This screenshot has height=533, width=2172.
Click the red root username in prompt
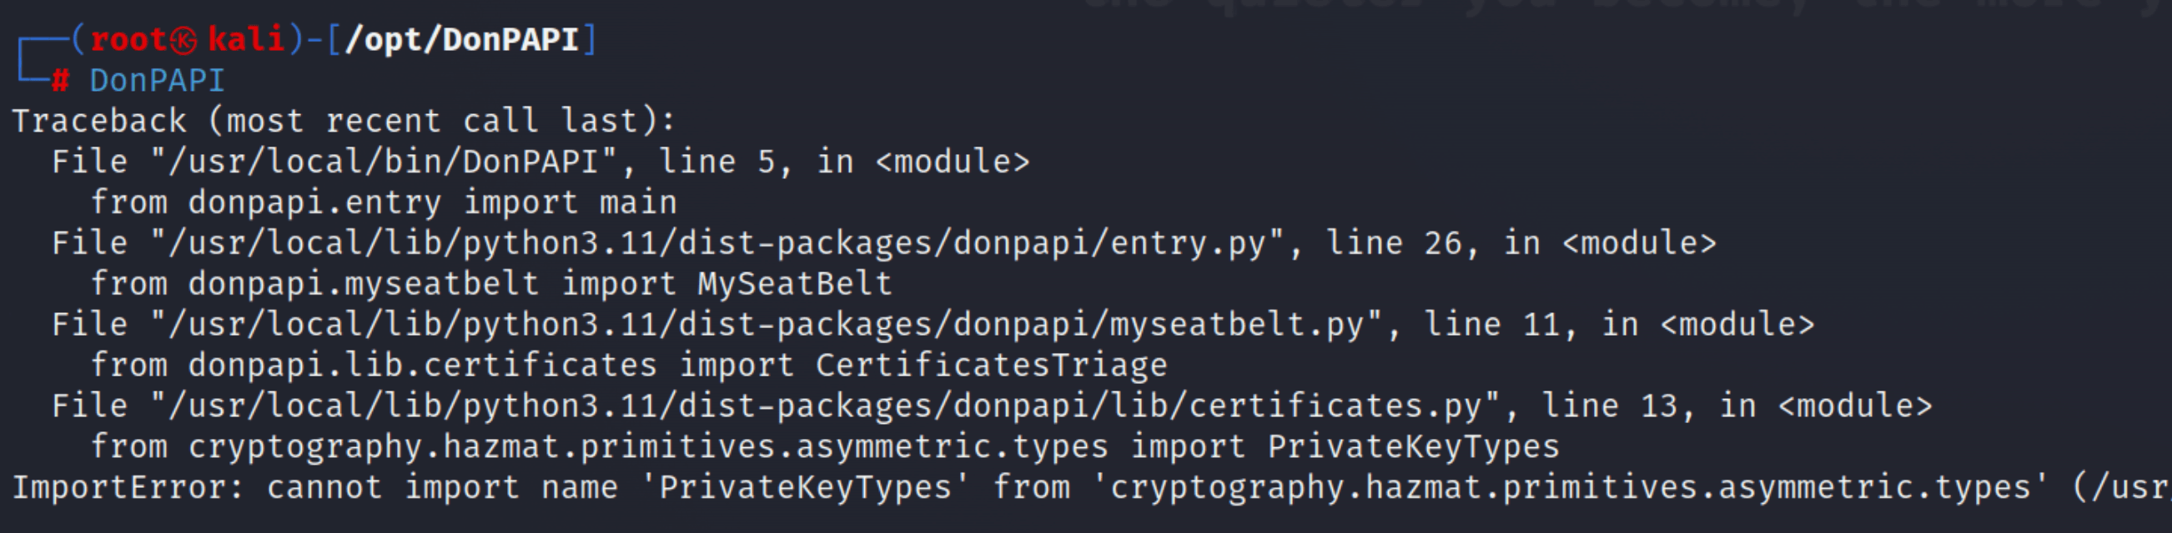pyautogui.click(x=129, y=40)
